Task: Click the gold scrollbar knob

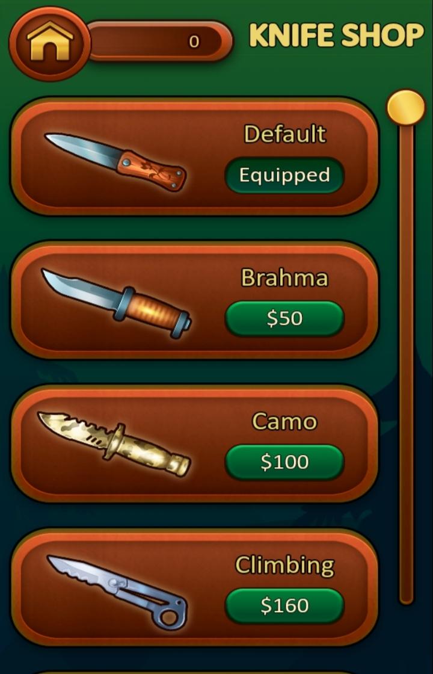Action: click(x=406, y=108)
